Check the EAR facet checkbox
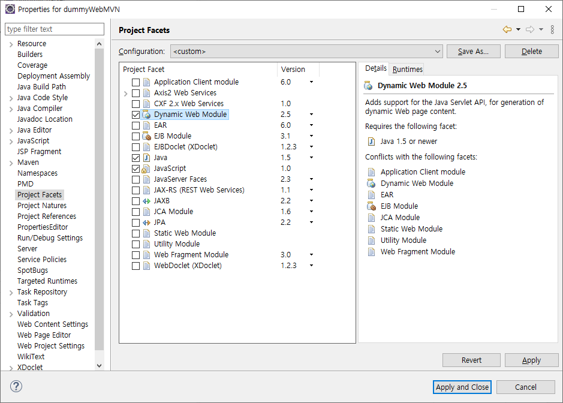563x403 pixels. pos(136,125)
